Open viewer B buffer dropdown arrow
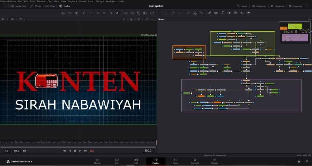 coord(24,19)
